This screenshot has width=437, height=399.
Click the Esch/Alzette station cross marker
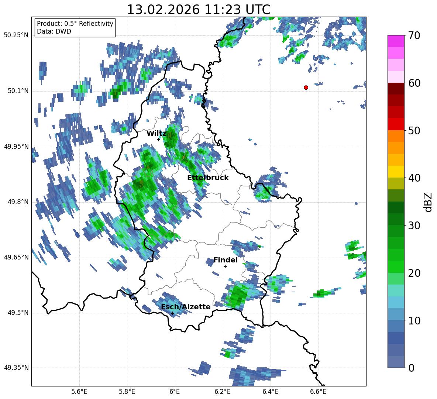coord(172,313)
